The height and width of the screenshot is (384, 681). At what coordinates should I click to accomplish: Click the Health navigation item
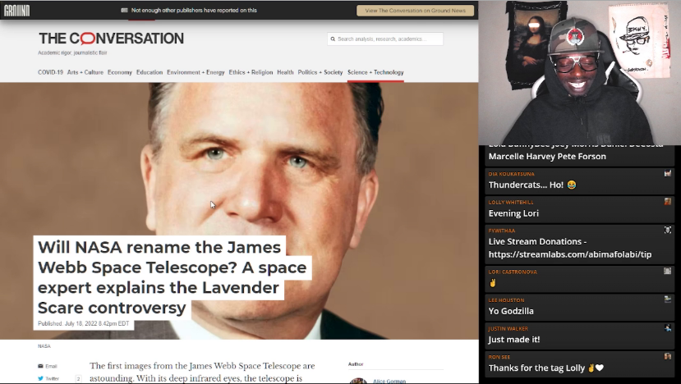pyautogui.click(x=285, y=72)
